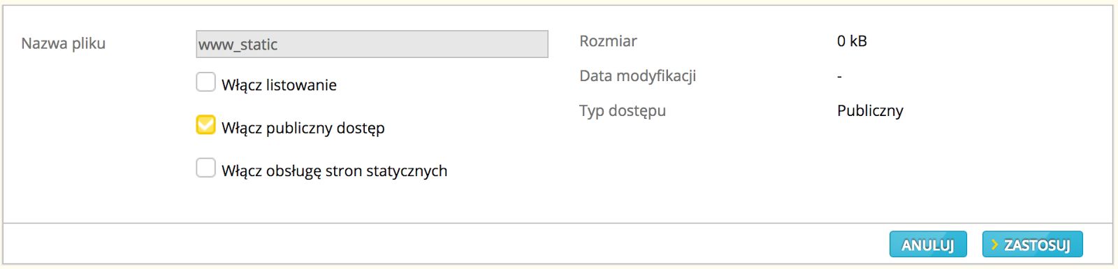
Task: Click the 'Włącz publiczny dostęp' label text
Action: tap(303, 128)
